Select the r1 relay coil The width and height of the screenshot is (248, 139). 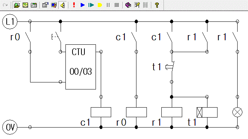click(x=172, y=112)
